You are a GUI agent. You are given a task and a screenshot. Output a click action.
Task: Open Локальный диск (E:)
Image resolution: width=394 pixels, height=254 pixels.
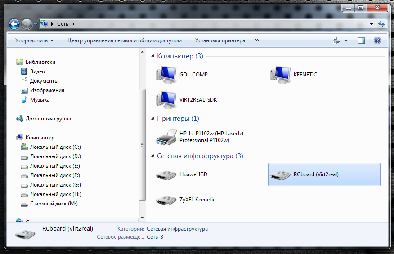point(55,166)
